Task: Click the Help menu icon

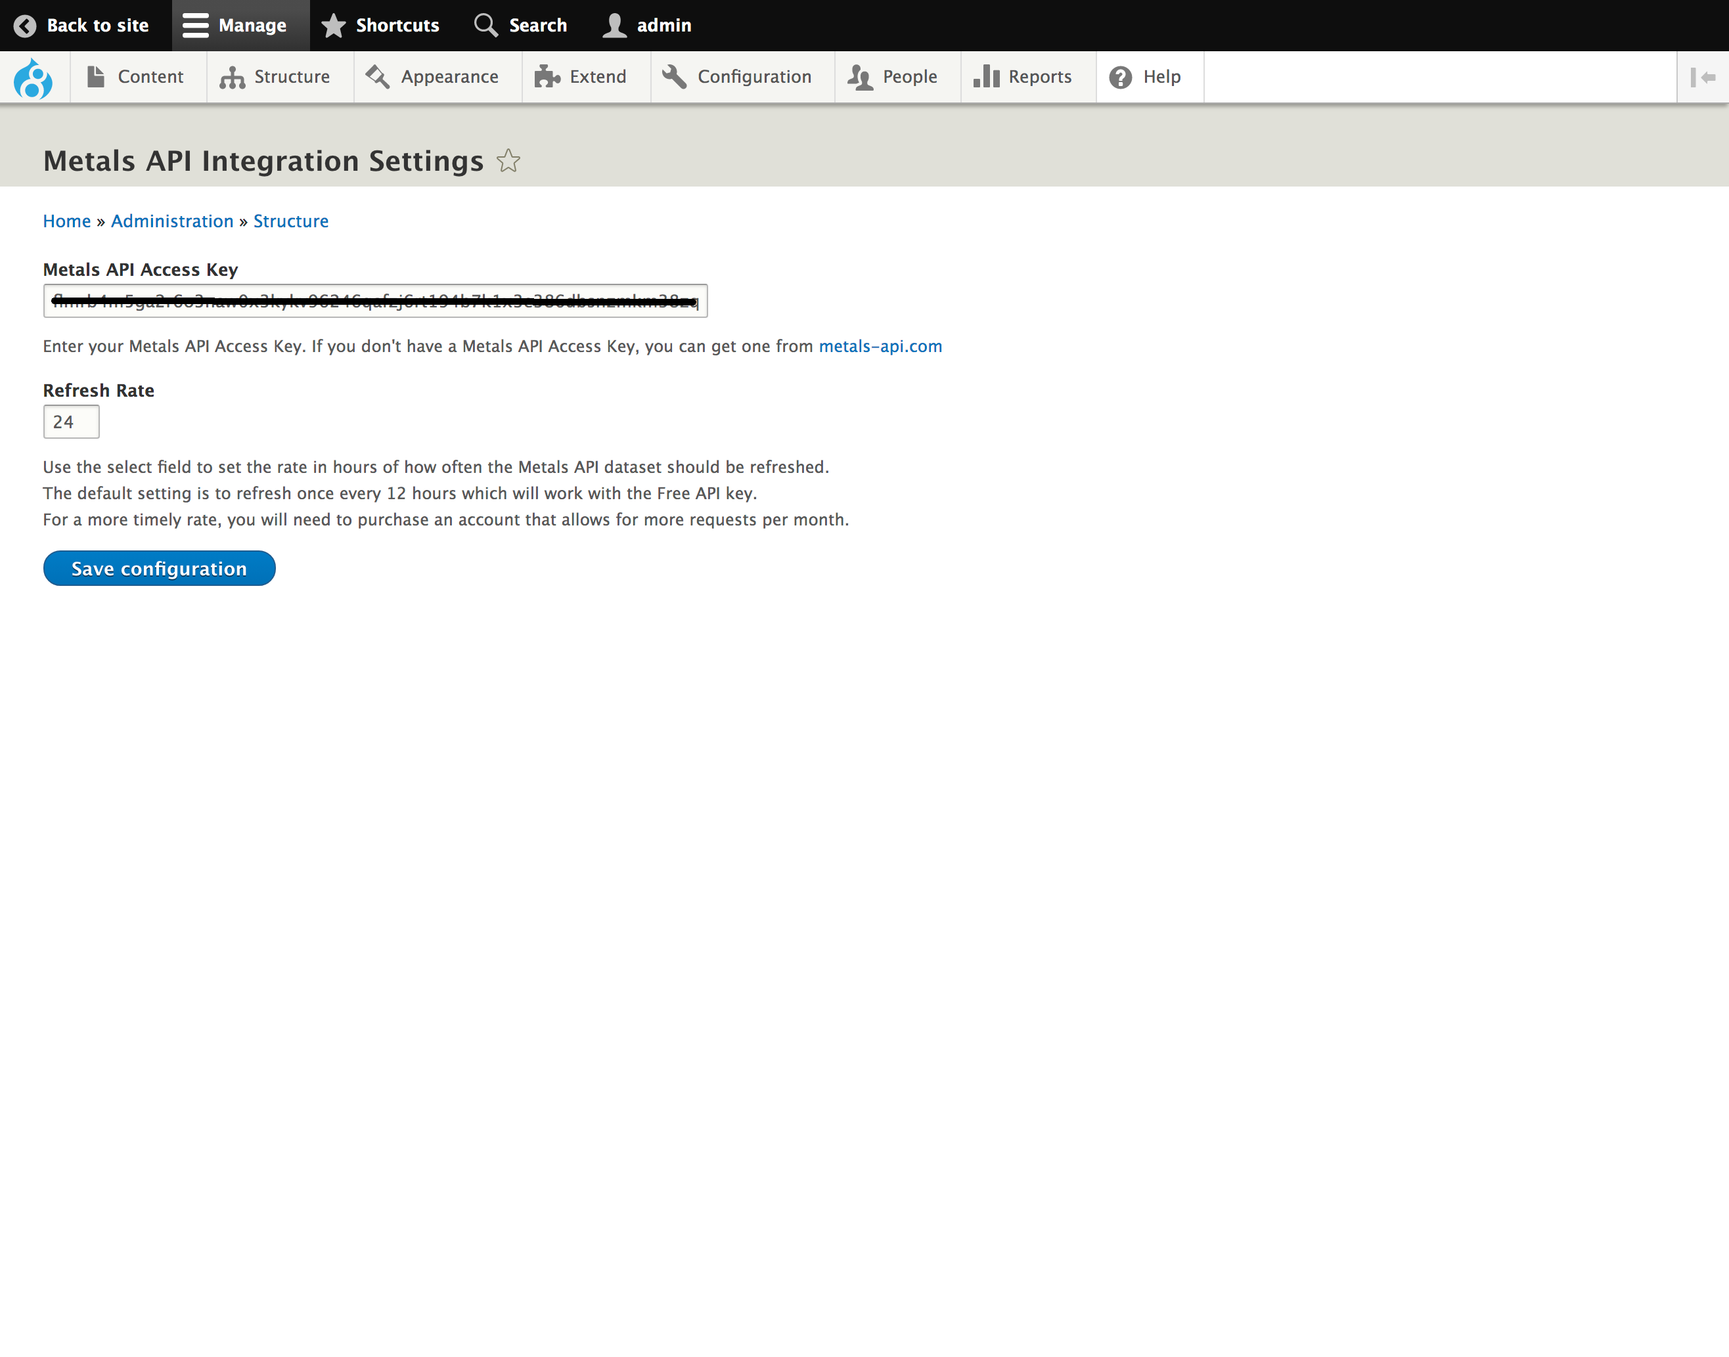Action: (1120, 76)
